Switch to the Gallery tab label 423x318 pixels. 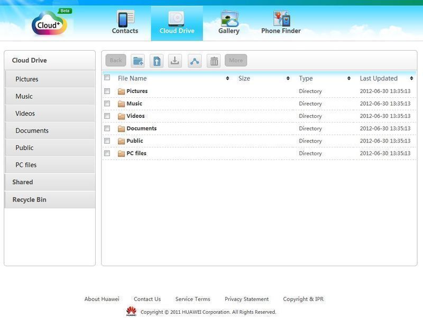pos(229,31)
